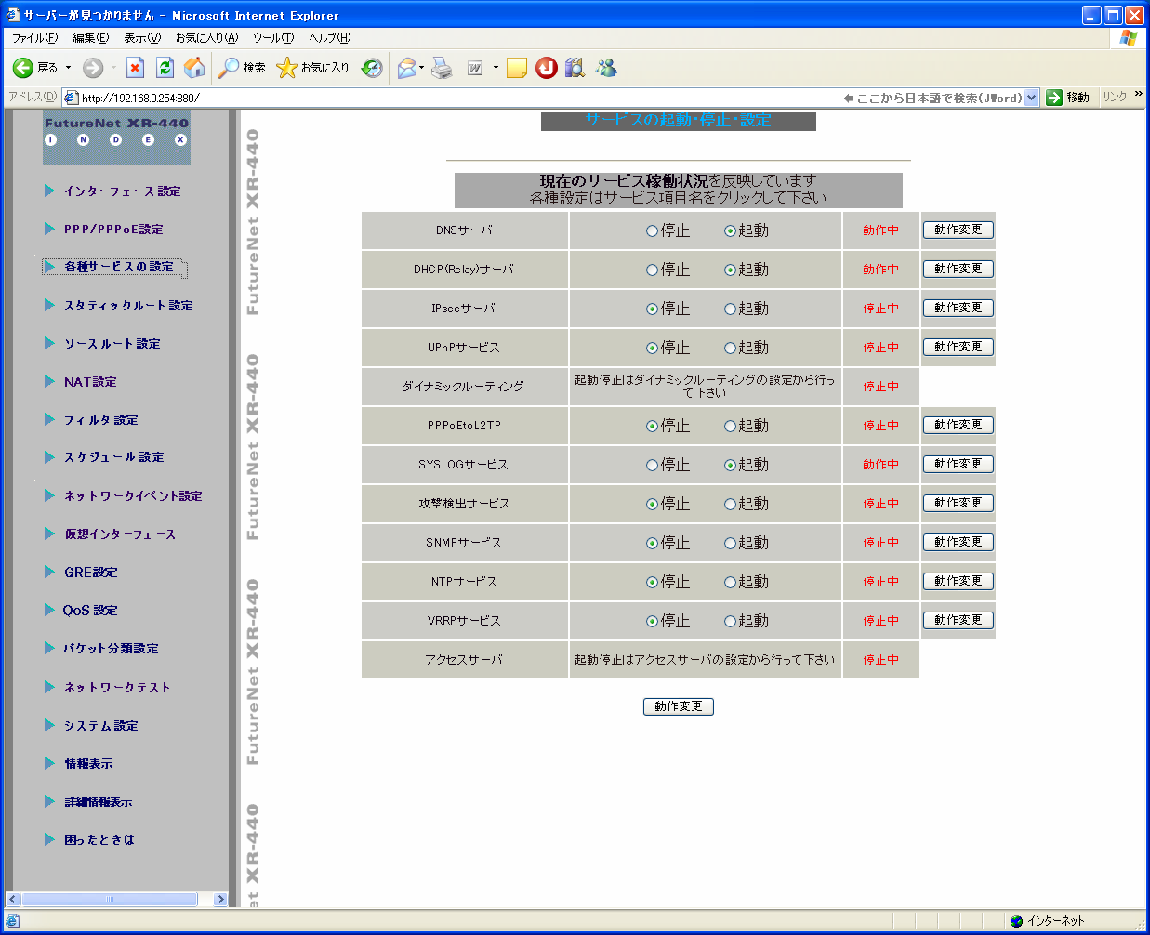Click the JWord Japanese search field
The width and height of the screenshot is (1150, 935).
932,98
